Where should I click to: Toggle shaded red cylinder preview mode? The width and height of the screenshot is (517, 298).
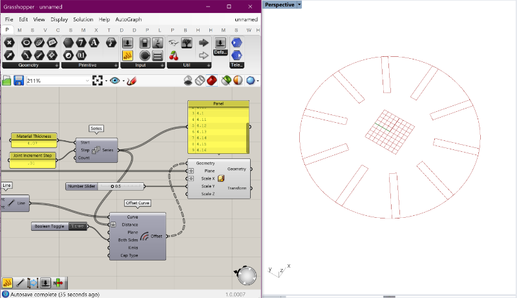pos(212,80)
